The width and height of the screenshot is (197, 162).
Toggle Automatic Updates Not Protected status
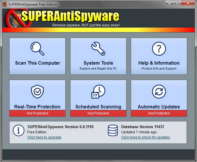pyautogui.click(x=159, y=113)
